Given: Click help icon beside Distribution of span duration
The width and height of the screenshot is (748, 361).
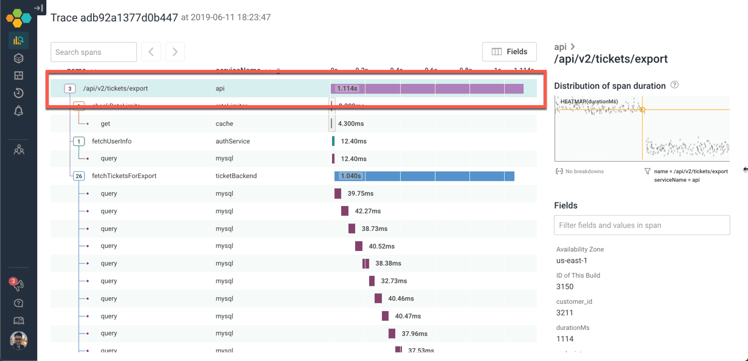Looking at the screenshot, I should (x=674, y=86).
